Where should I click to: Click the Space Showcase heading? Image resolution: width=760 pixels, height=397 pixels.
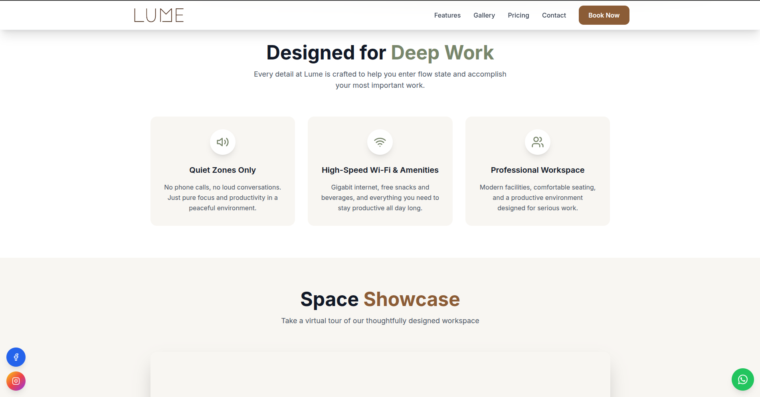click(x=380, y=299)
